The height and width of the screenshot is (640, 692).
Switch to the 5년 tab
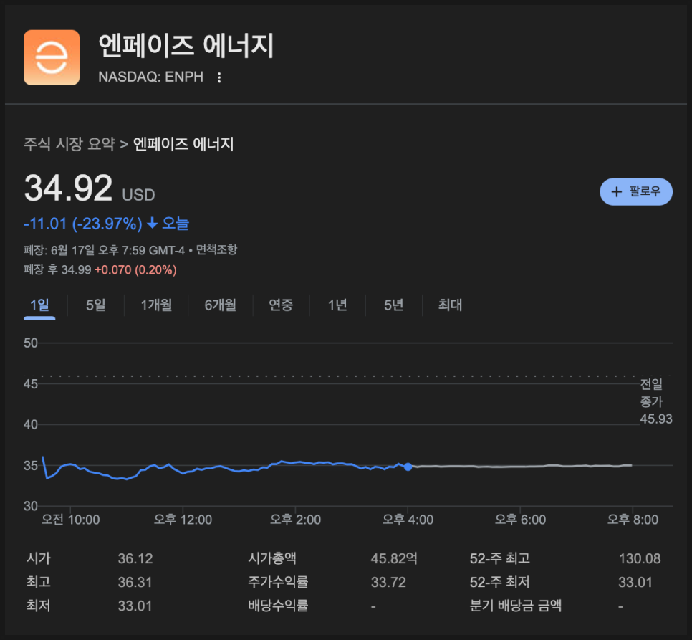coord(394,305)
